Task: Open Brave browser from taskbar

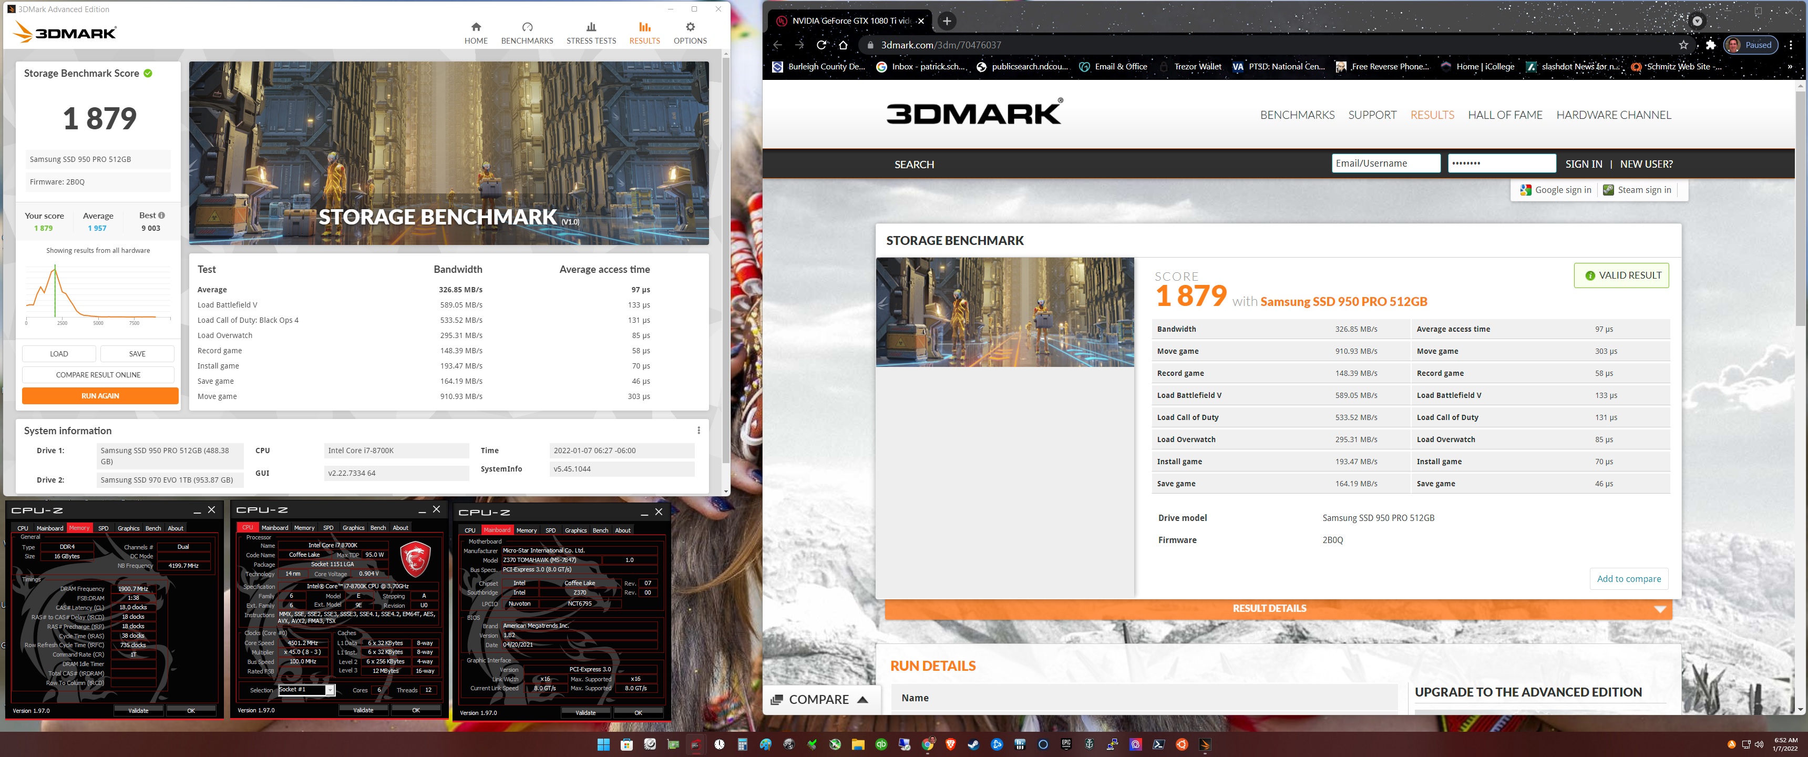Action: [950, 744]
